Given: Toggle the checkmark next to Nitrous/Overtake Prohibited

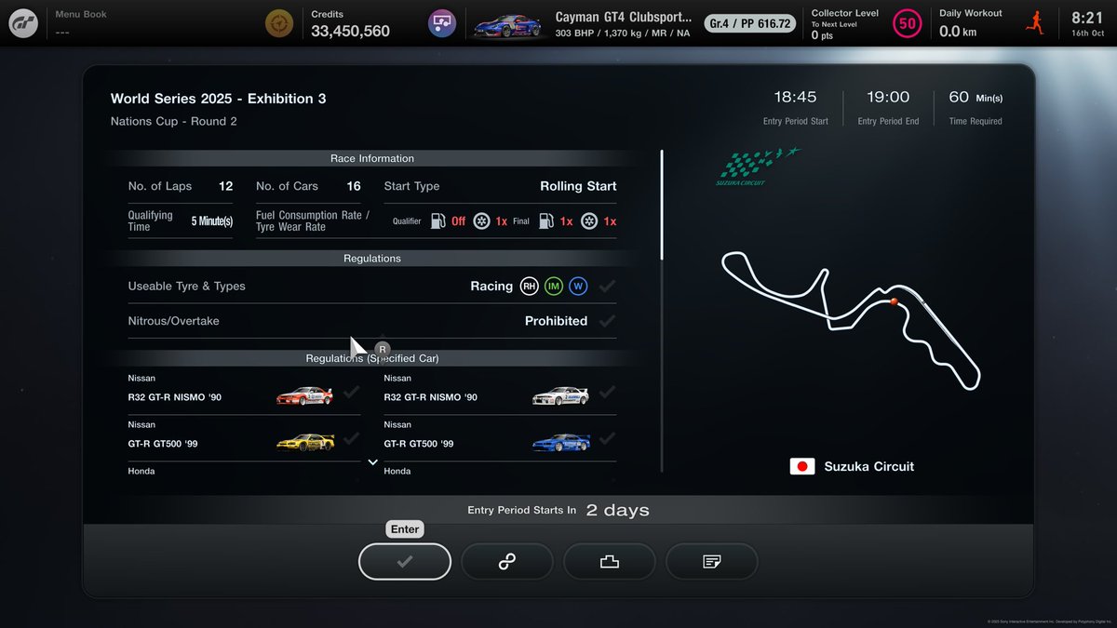Looking at the screenshot, I should pos(607,320).
